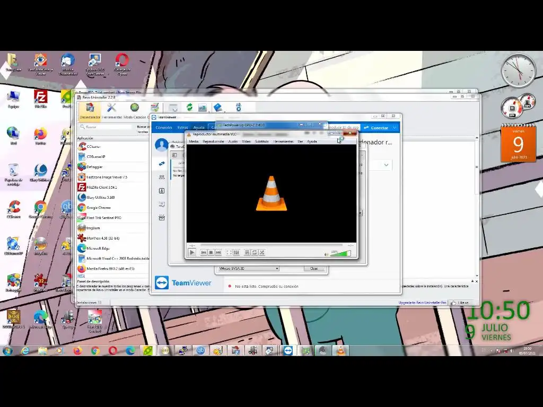Select Defraggler in Revo list
543x407 pixels.
point(113,167)
